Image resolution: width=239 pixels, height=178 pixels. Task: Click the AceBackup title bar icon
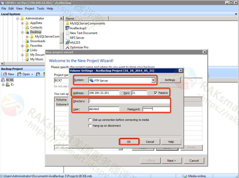point(2,3)
